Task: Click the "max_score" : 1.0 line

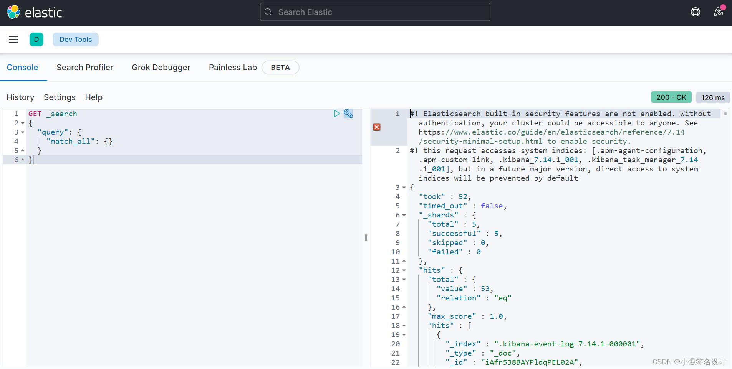Action: click(467, 316)
